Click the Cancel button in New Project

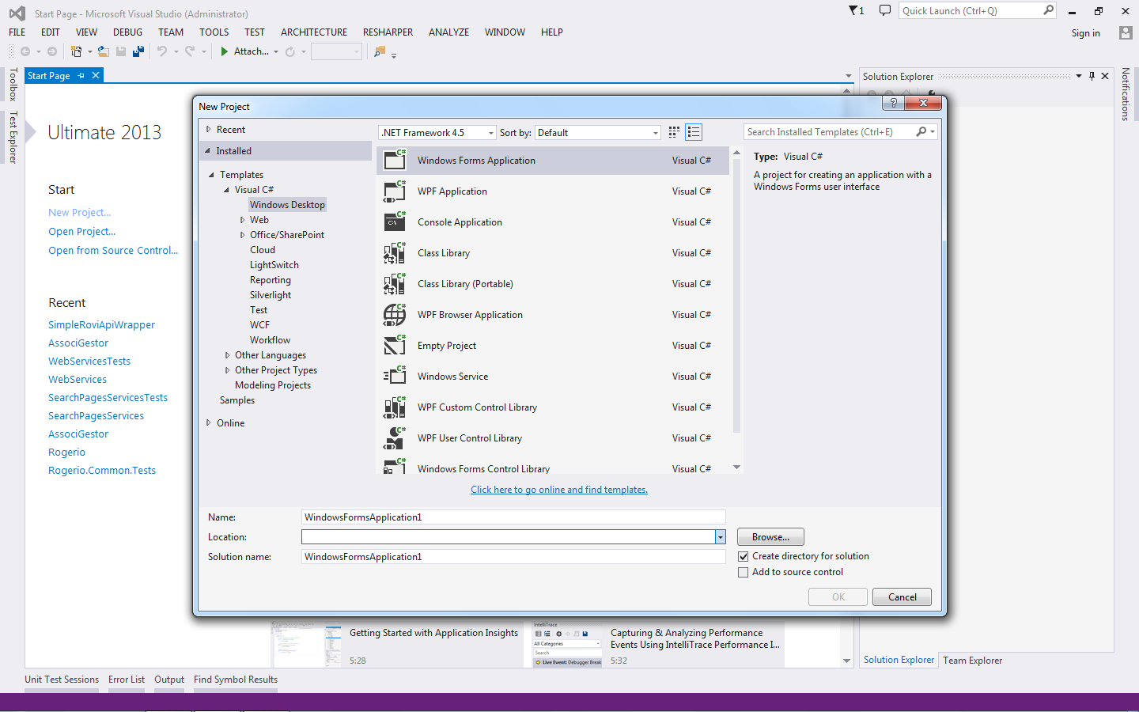coord(902,597)
